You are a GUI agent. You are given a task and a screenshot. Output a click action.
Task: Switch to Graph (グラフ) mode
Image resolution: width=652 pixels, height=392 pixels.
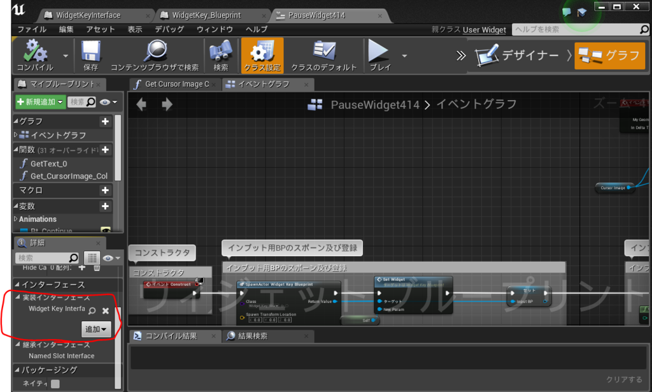(609, 55)
